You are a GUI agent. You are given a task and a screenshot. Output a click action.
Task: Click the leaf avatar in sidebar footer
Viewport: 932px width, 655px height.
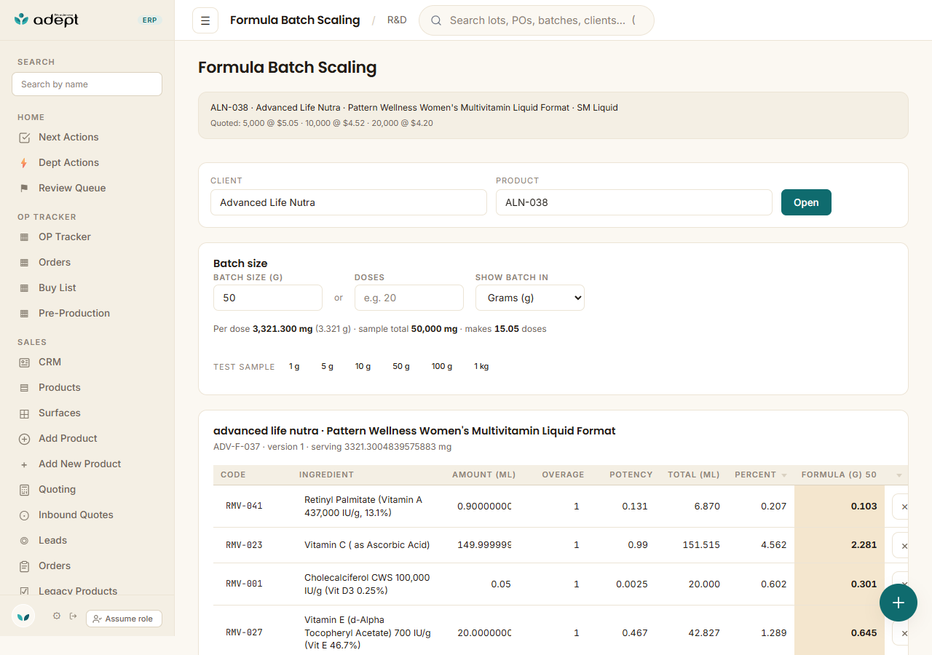[x=23, y=616]
